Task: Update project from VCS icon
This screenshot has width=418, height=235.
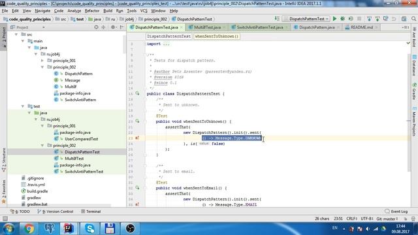Action: 369,19
